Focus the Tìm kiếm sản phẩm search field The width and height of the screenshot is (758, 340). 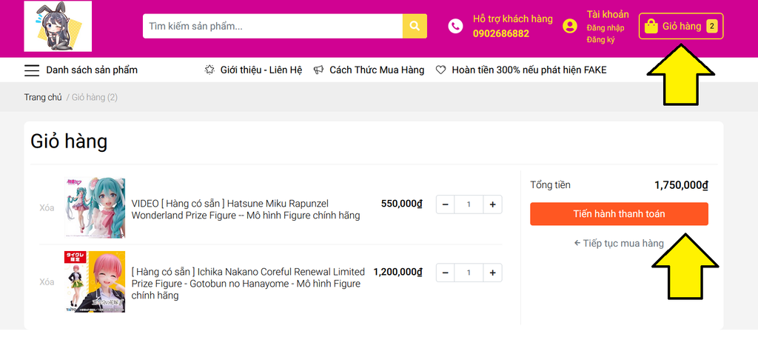[272, 26]
